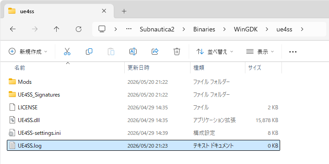Sort by the サイズ column header

(x=255, y=68)
